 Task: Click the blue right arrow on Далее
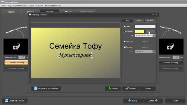(156, 101)
